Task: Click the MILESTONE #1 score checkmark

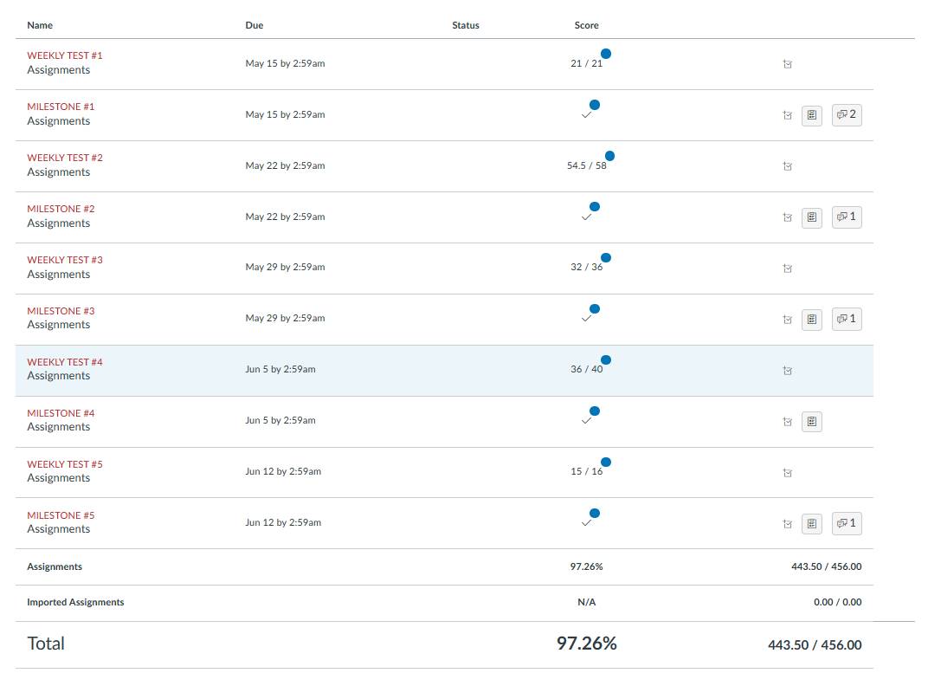Action: [586, 115]
